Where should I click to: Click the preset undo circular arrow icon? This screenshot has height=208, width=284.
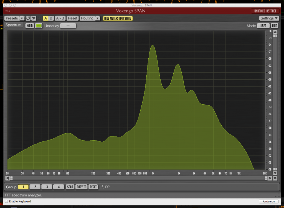pos(28,18)
